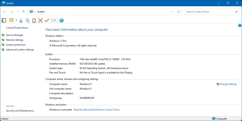Image resolution: width=242 pixels, height=121 pixels.
Task: Click the Computer zone in status bar
Action: [x=220, y=119]
